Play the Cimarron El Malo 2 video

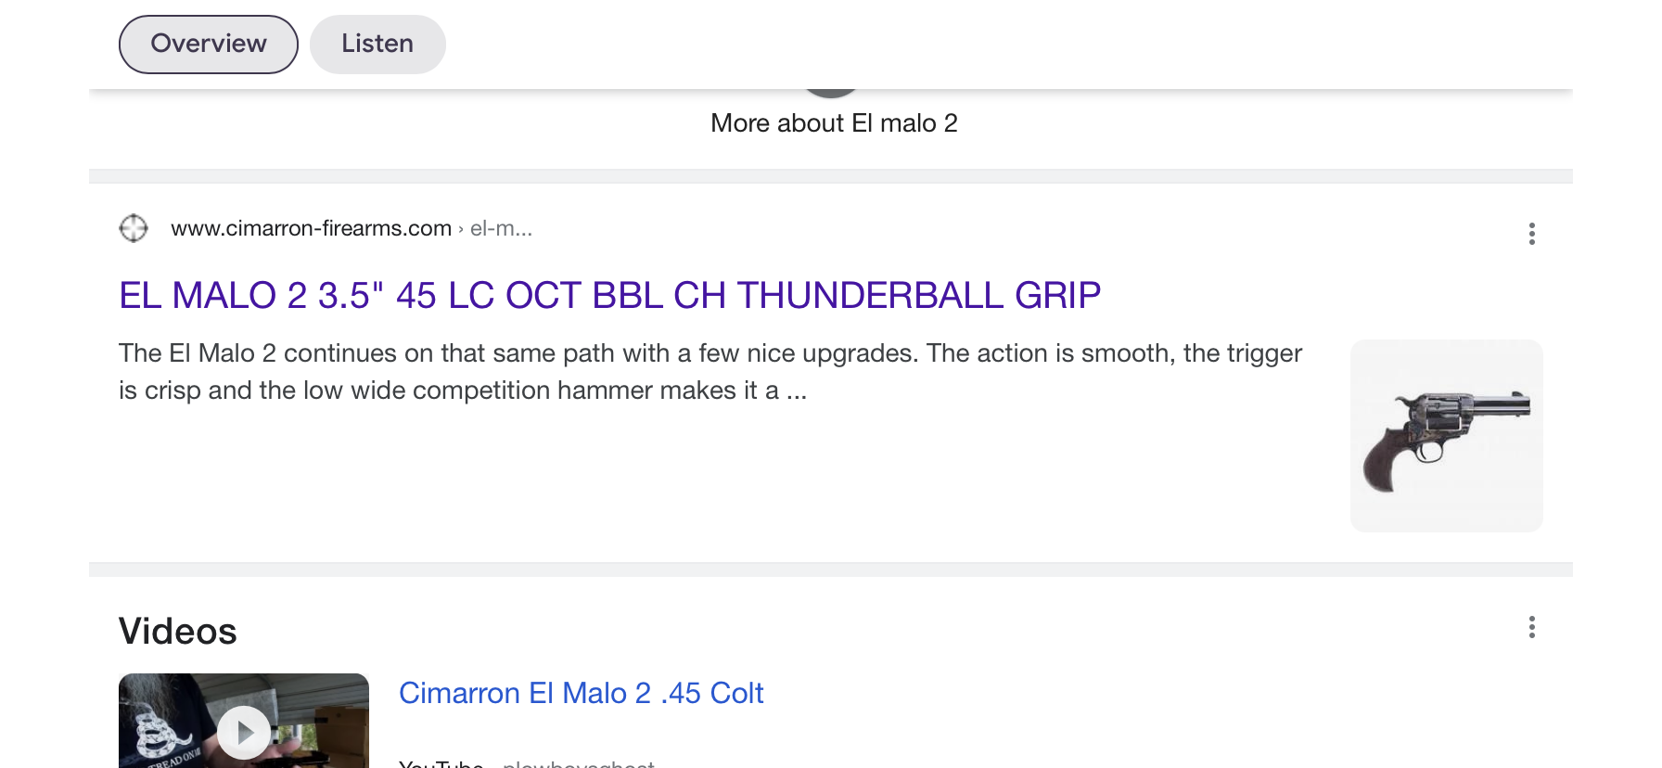pos(244,733)
